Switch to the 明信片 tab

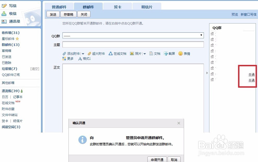(147, 7)
